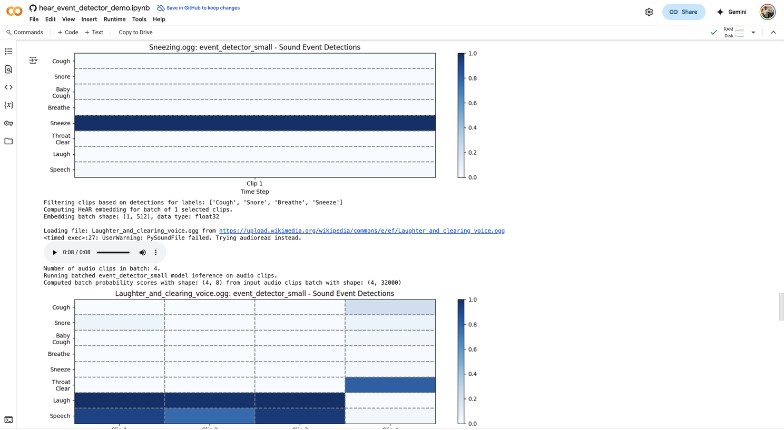Screen dimensions: 784x430
Task: Open the View menu
Action: (x=68, y=19)
